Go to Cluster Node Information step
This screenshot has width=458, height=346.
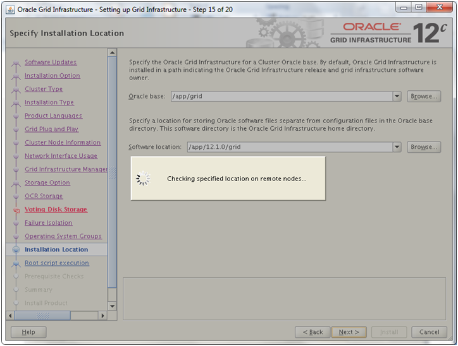click(63, 143)
